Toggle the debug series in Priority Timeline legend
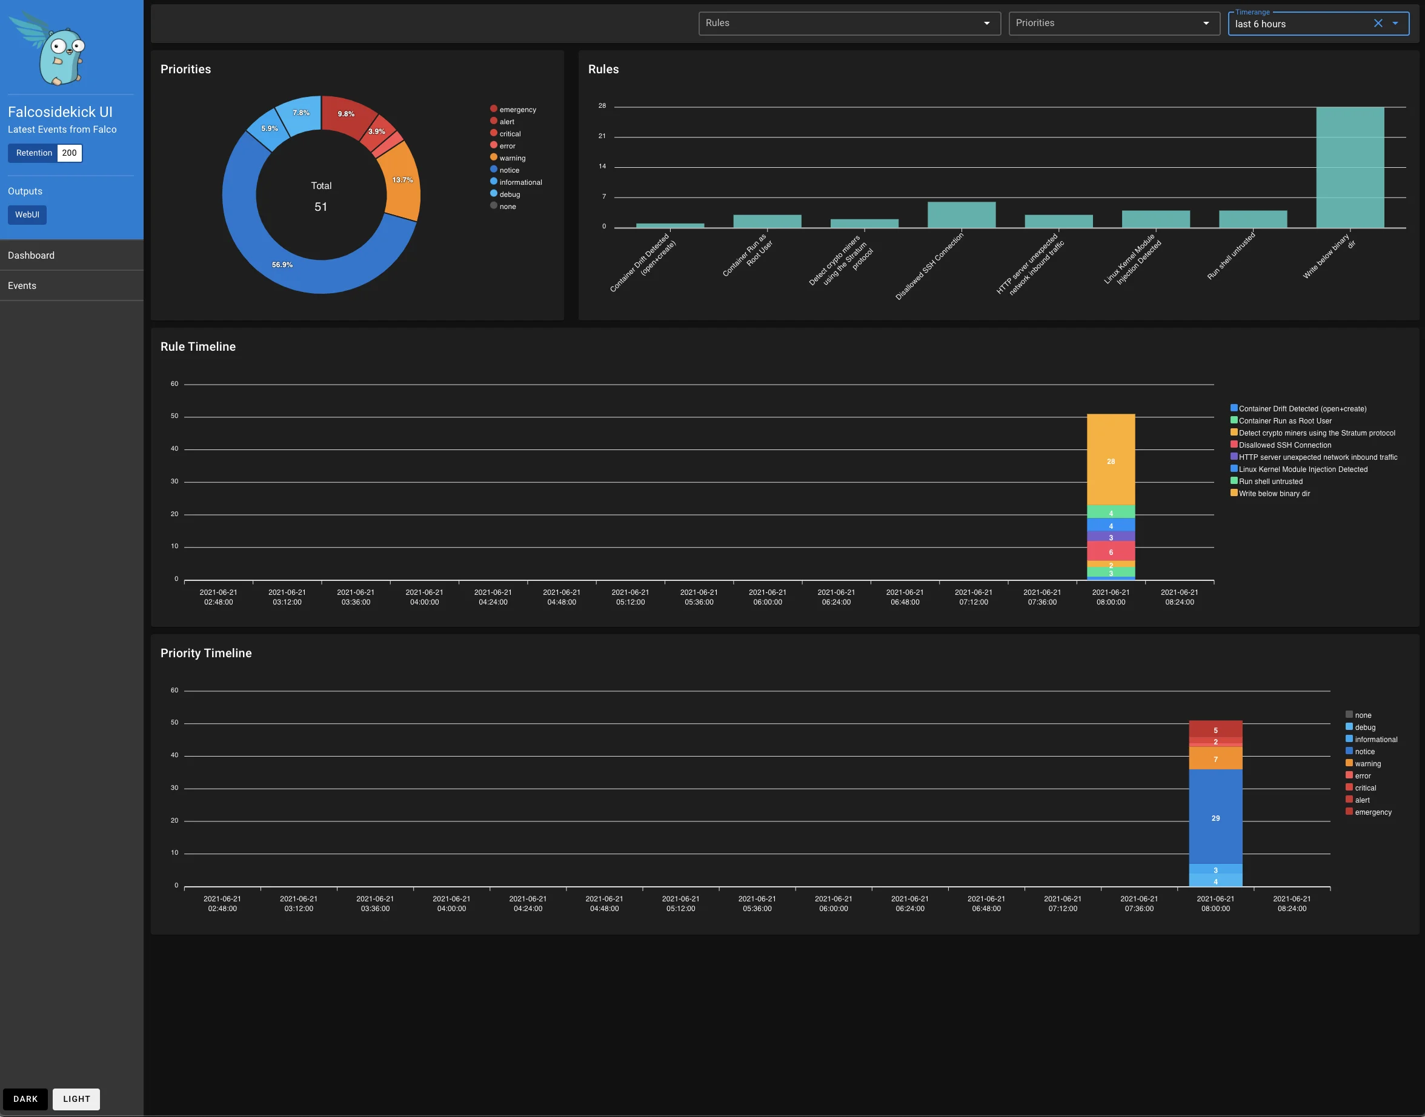1425x1117 pixels. [1349, 726]
